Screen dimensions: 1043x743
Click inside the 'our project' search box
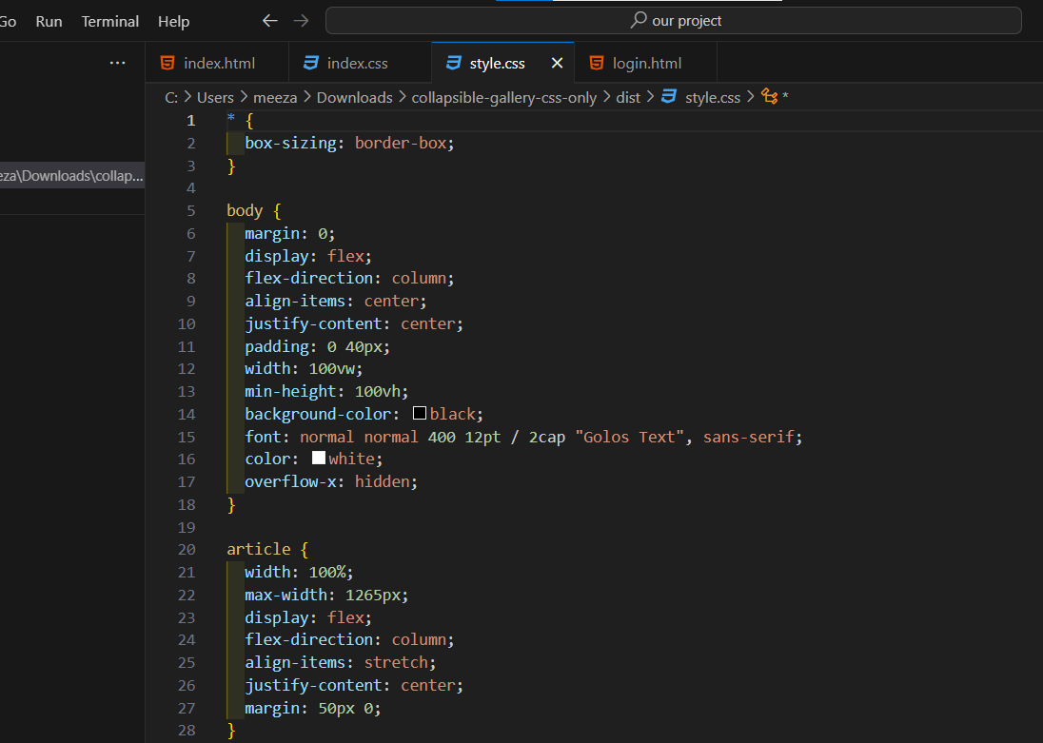tap(676, 20)
